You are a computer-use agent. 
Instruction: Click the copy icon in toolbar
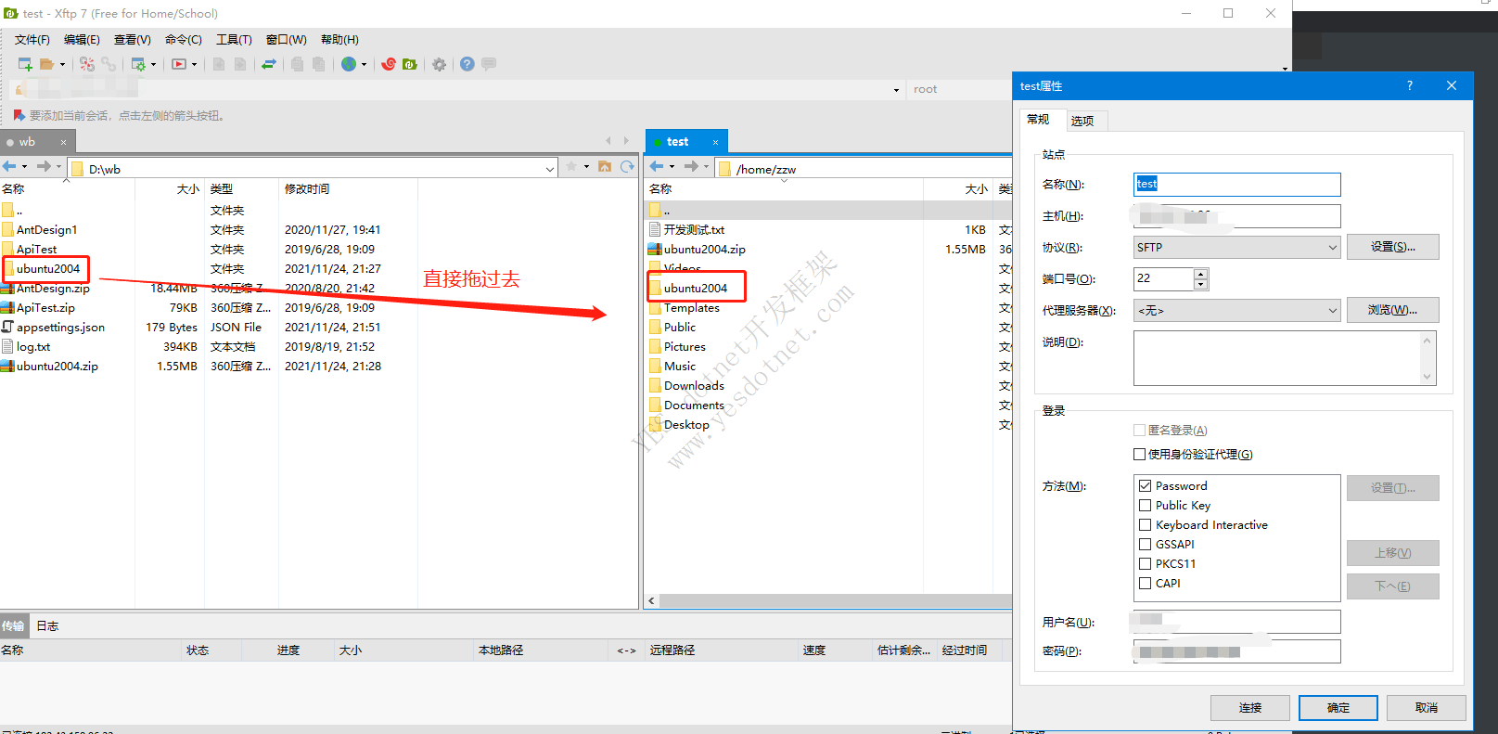click(x=298, y=64)
